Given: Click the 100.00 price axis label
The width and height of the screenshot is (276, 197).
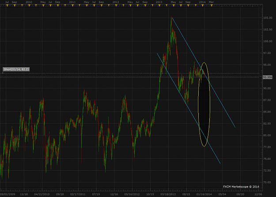Looking at the screenshot, I should pyautogui.click(x=268, y=41).
